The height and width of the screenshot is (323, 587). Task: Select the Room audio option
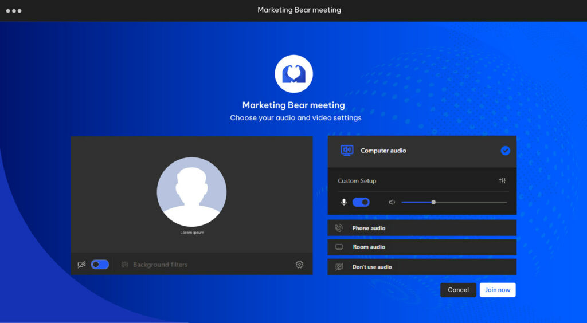(x=422, y=247)
